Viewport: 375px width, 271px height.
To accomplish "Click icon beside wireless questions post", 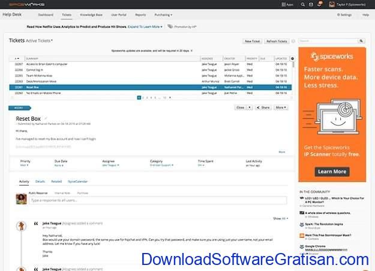I will (302, 213).
